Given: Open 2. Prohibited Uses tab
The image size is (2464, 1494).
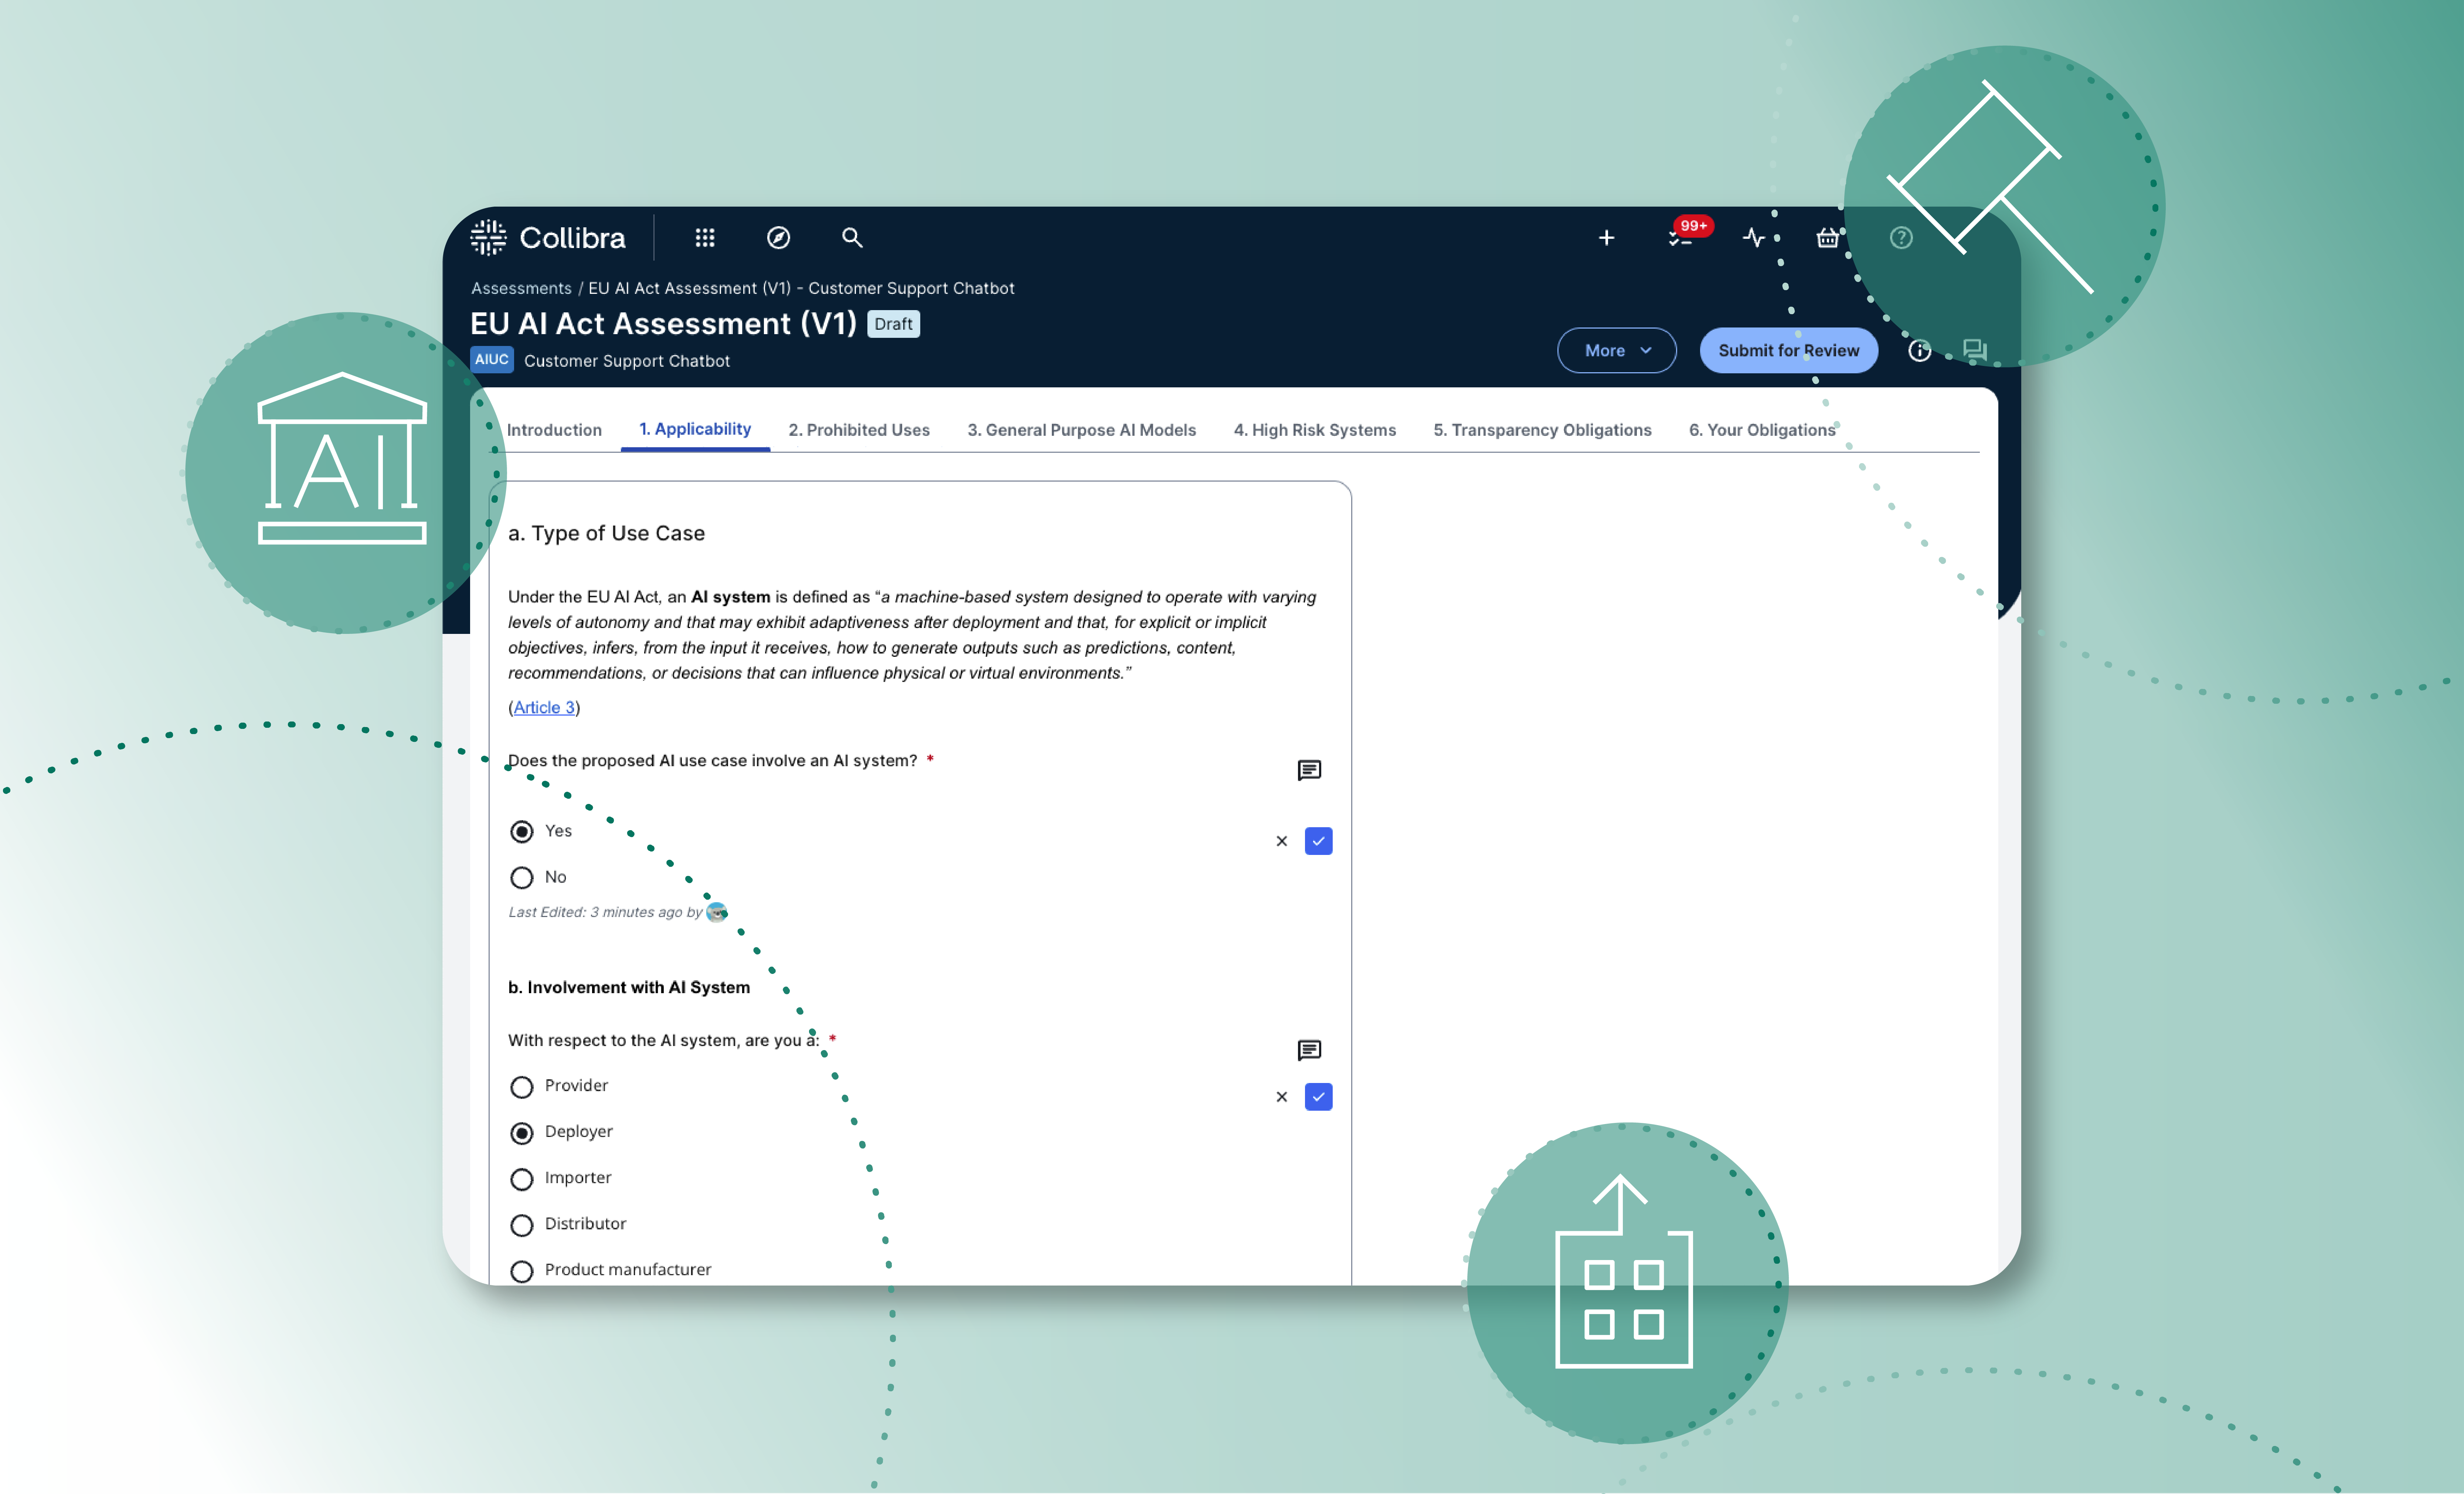Looking at the screenshot, I should [x=859, y=430].
